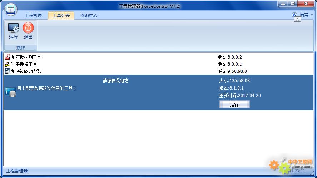
Task: Maximize the 工程管理器 window
Action: tap(293, 4)
